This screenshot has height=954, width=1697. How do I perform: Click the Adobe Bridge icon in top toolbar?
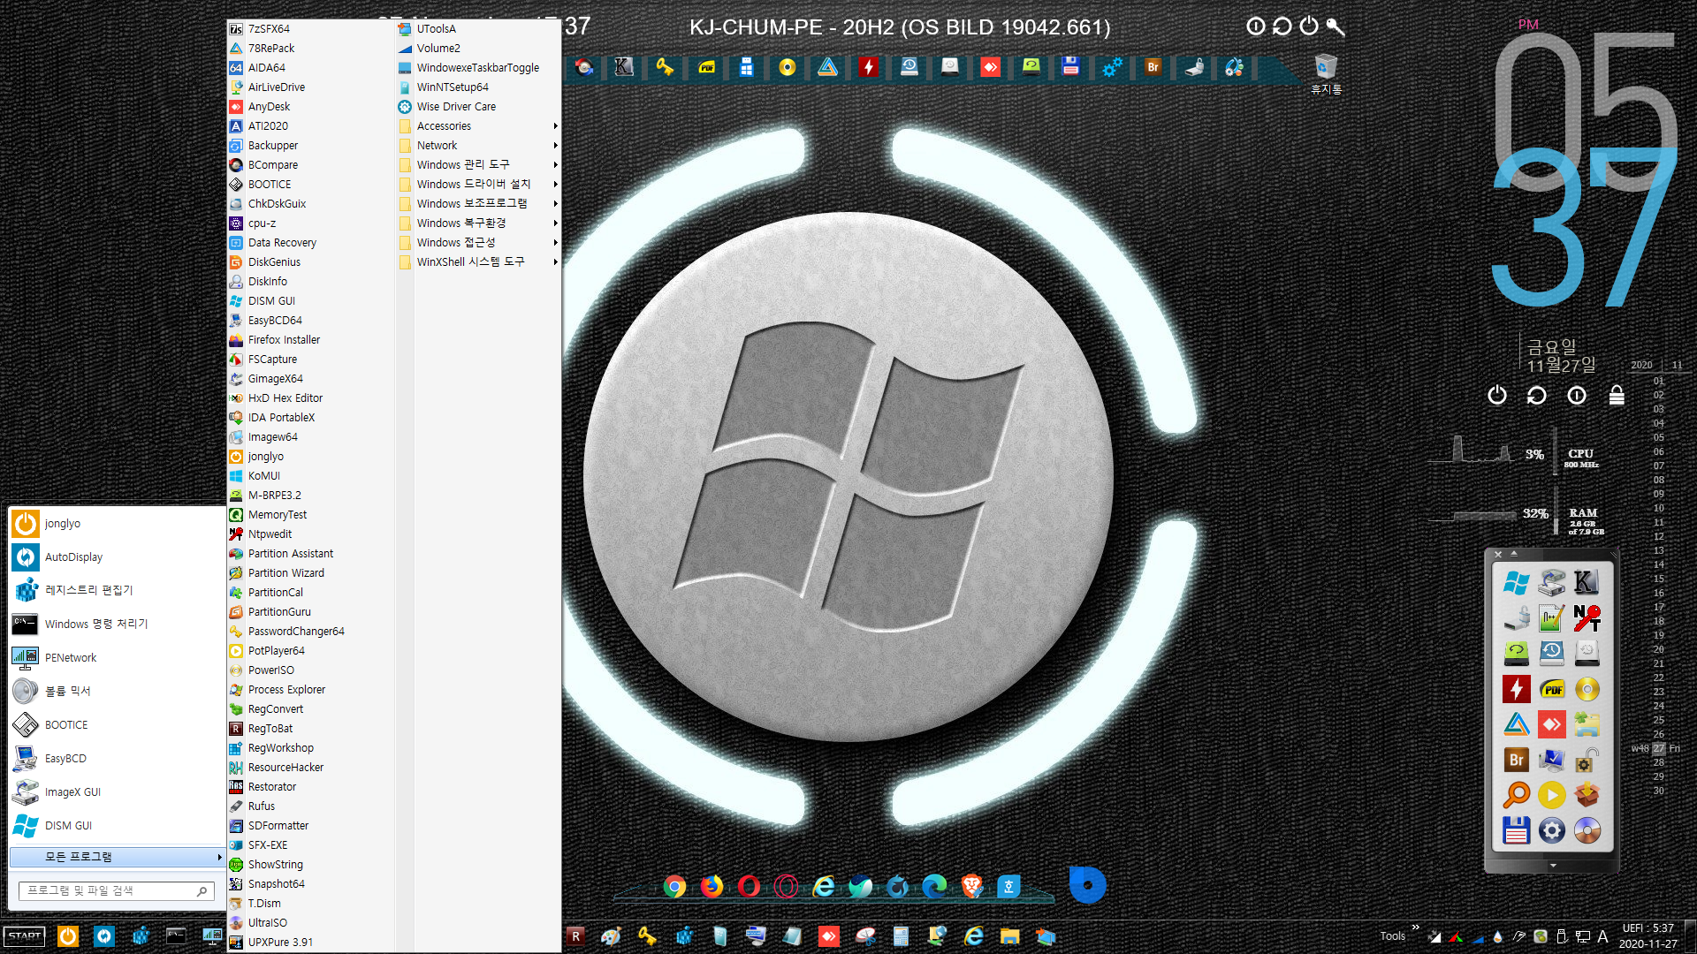[1153, 67]
